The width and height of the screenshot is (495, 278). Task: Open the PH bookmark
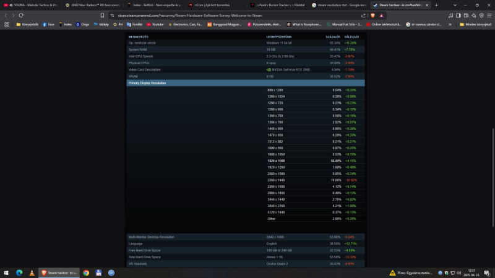tap(118, 24)
